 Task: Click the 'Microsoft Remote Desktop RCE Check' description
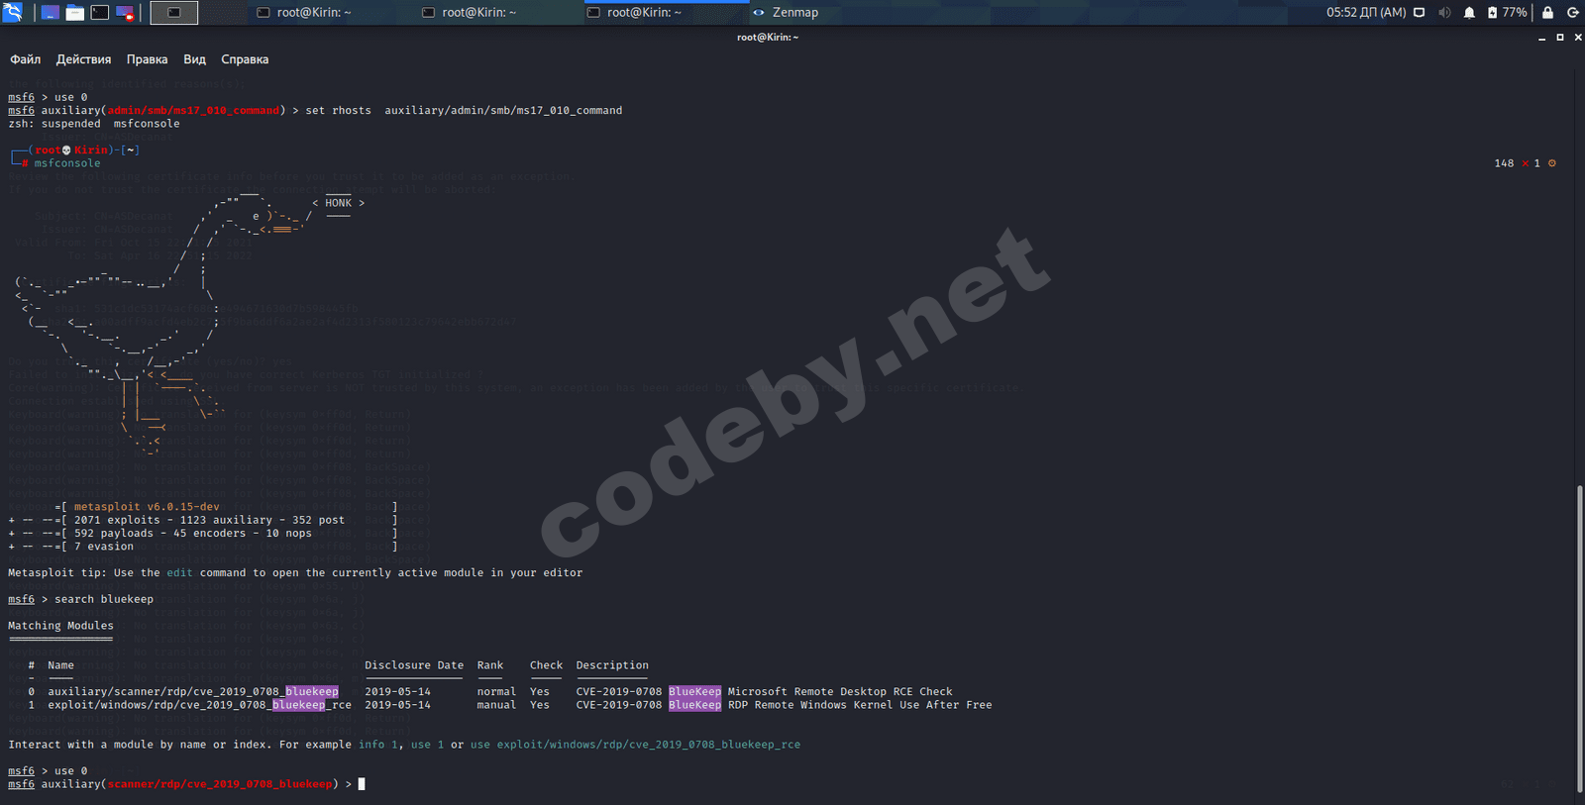click(840, 692)
